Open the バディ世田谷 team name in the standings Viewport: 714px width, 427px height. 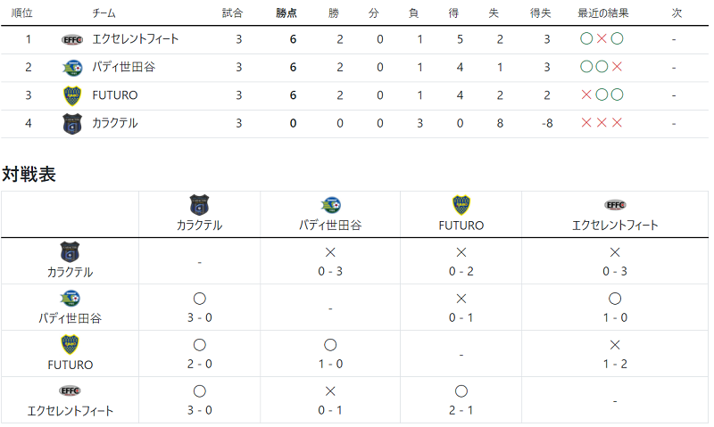pyautogui.click(x=123, y=67)
